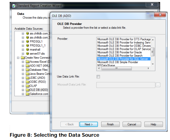Expand the OLE DB (ADO) node
This screenshot has width=170, height=140.
tap(23, 90)
